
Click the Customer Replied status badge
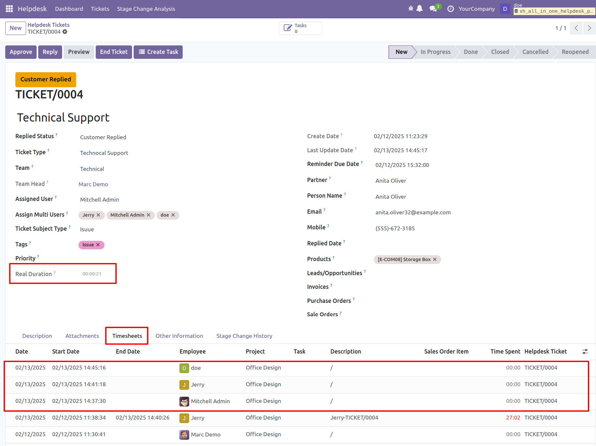point(46,79)
